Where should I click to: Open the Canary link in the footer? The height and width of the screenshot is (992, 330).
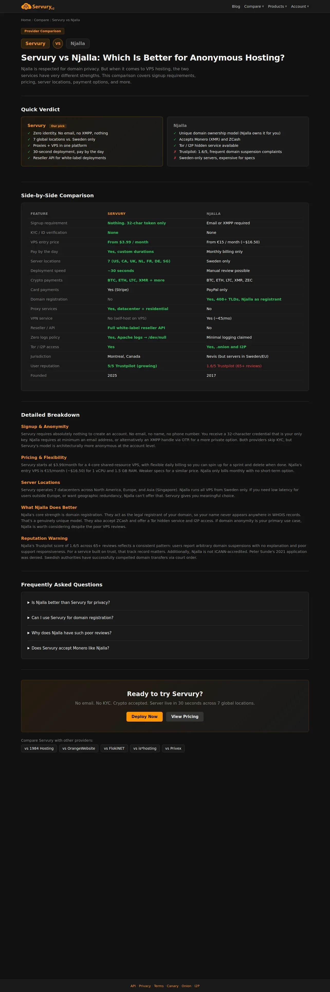(172, 986)
